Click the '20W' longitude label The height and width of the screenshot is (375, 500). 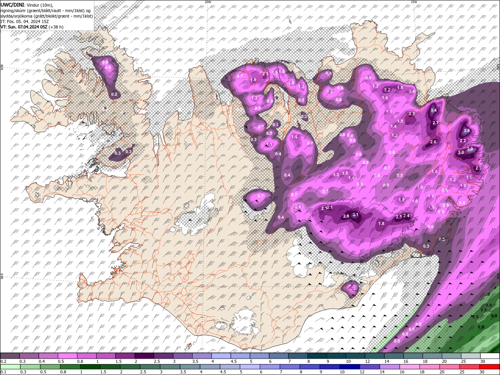pyautogui.click(x=208, y=2)
